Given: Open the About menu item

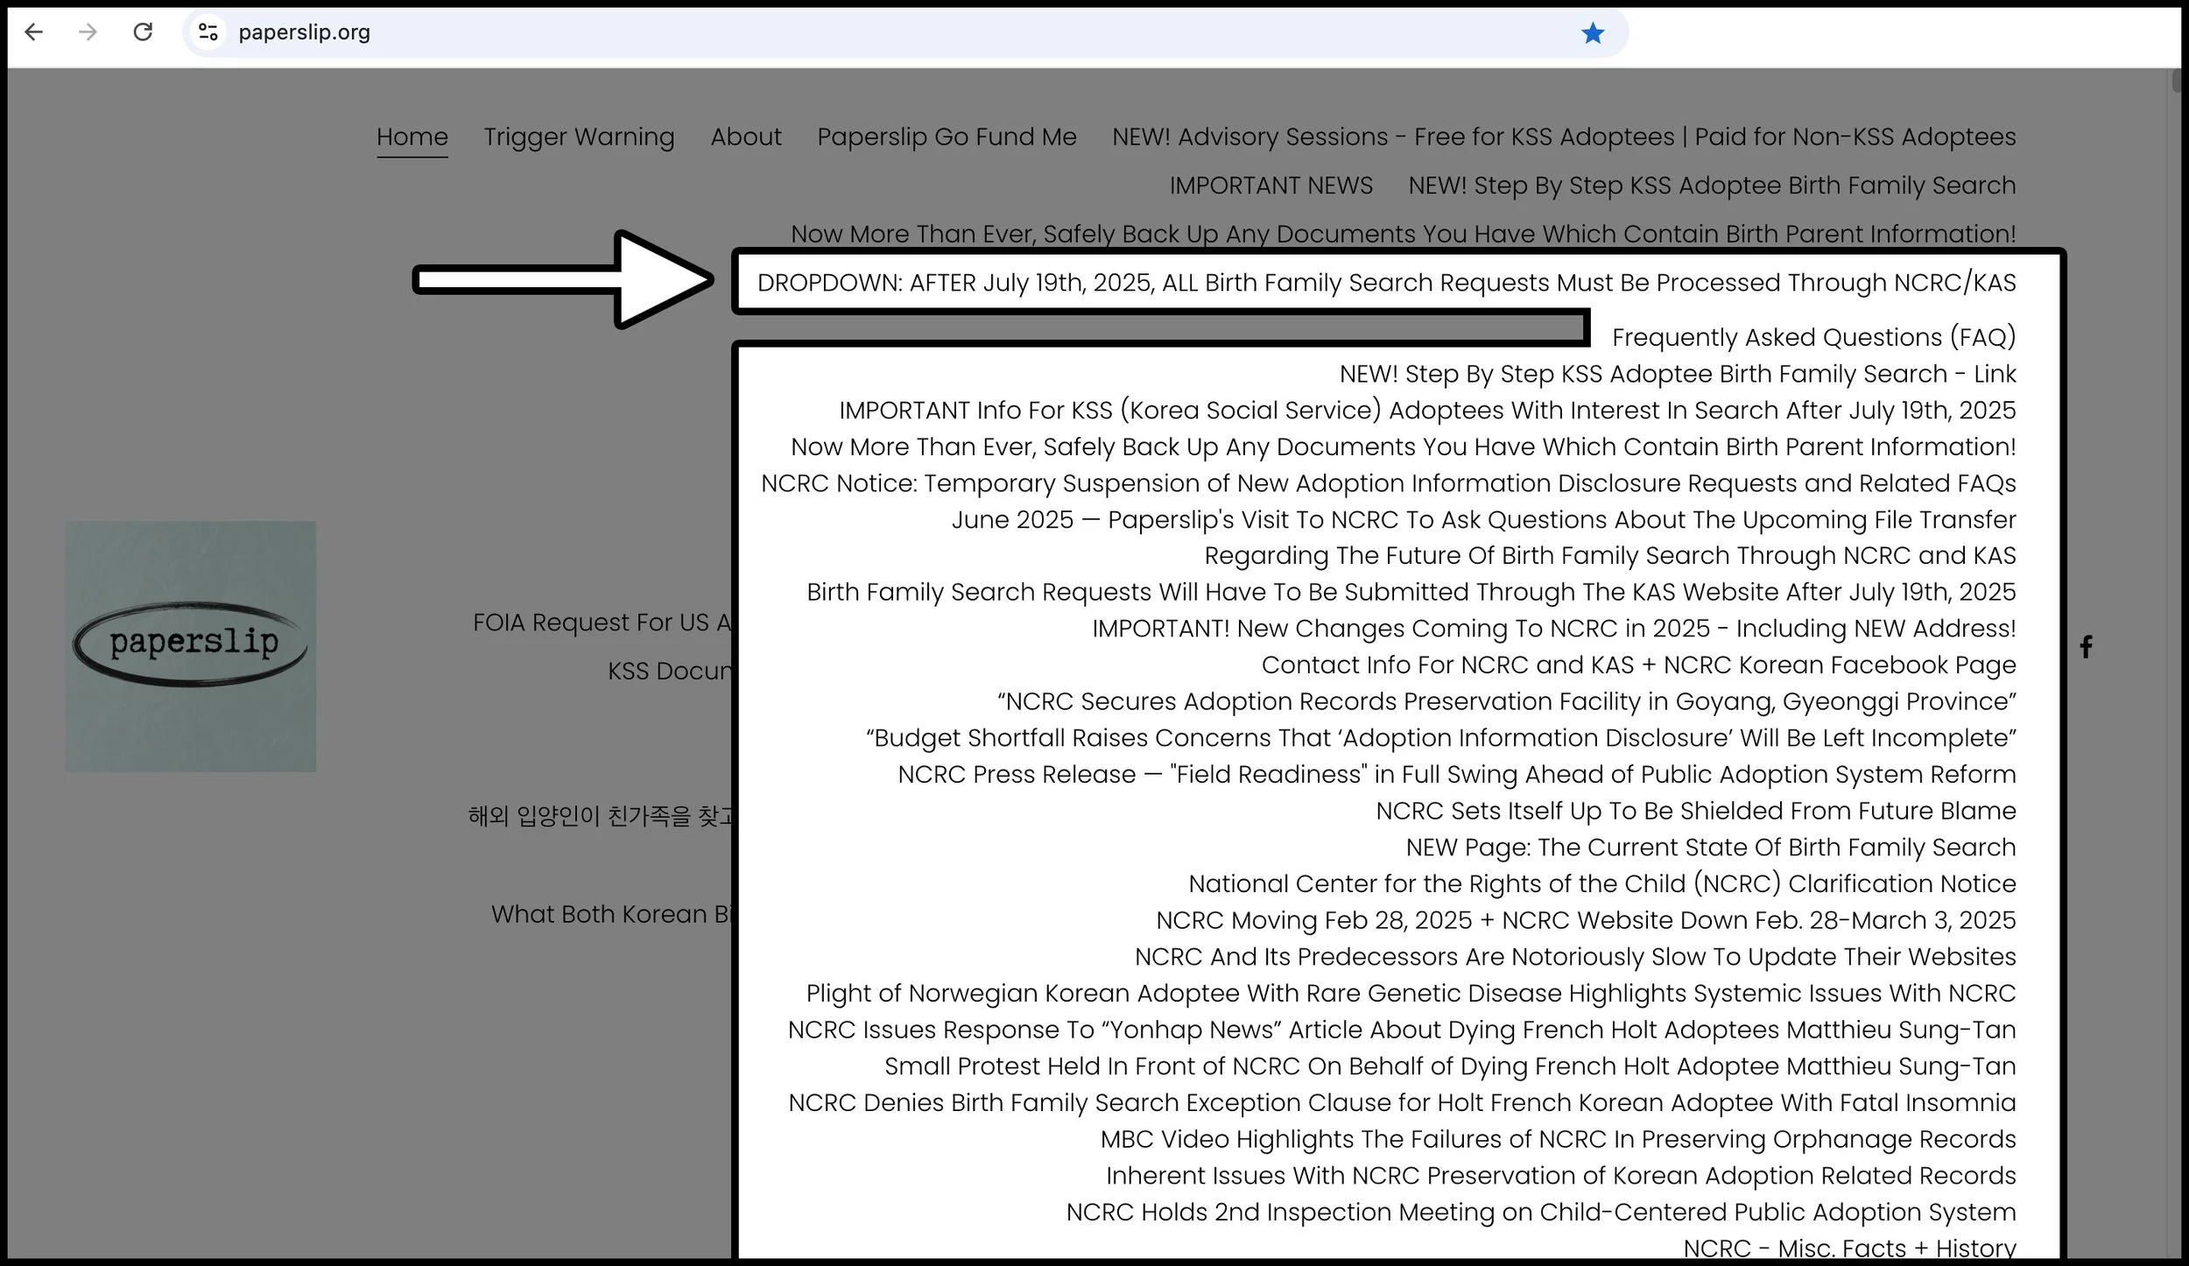Looking at the screenshot, I should (746, 137).
